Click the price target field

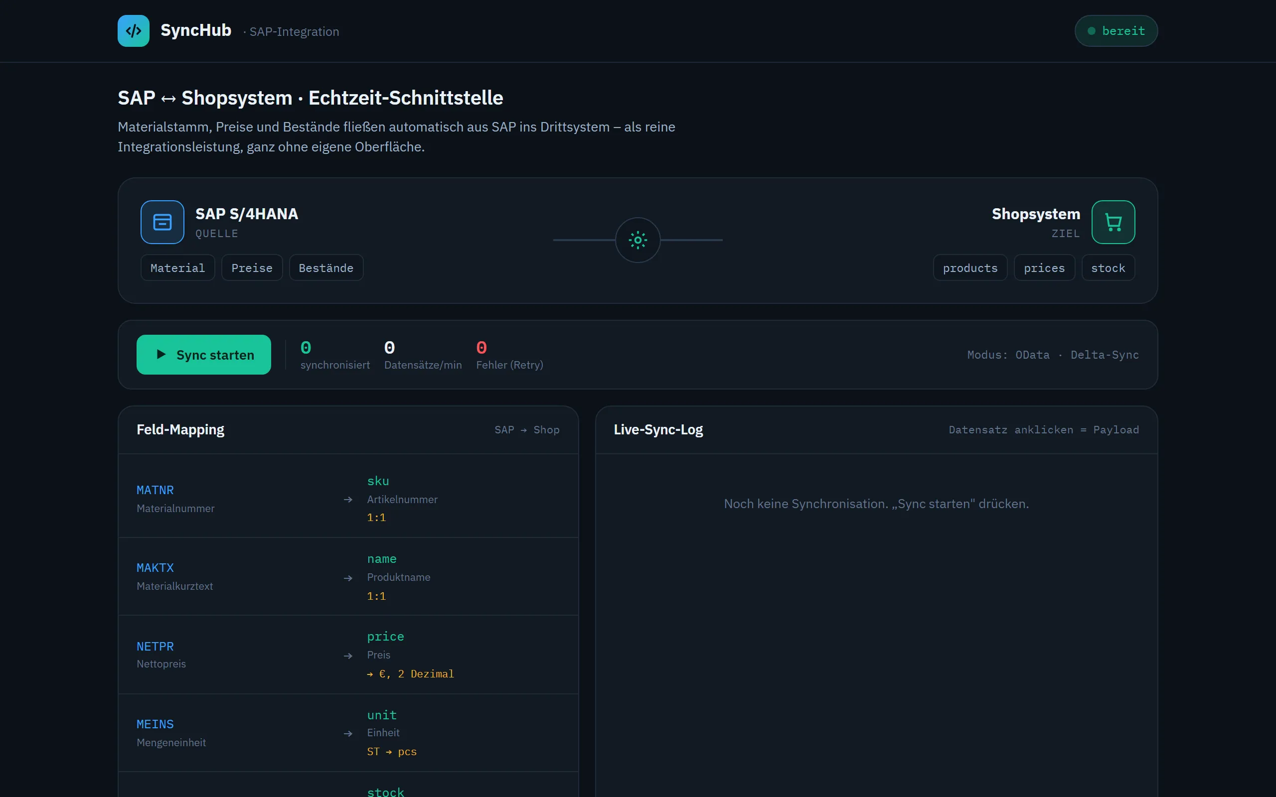pos(385,637)
